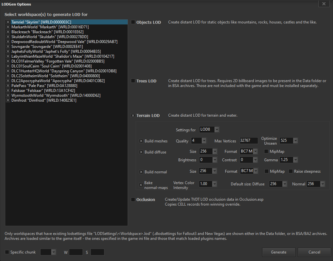This screenshot has width=333, height=261.
Task: Open the Quality dropdown
Action: (204, 140)
